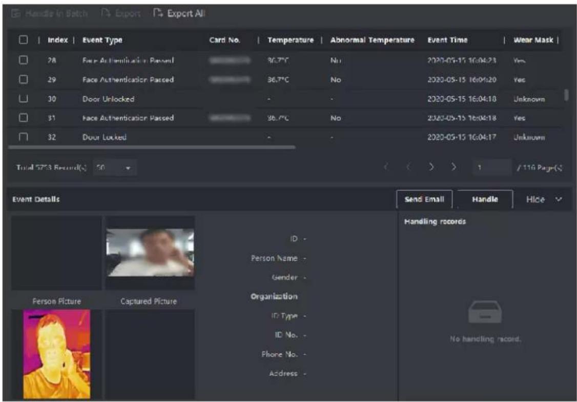Select Face Authentication Passed in row 29
The height and width of the screenshot is (402, 577).
[128, 79]
